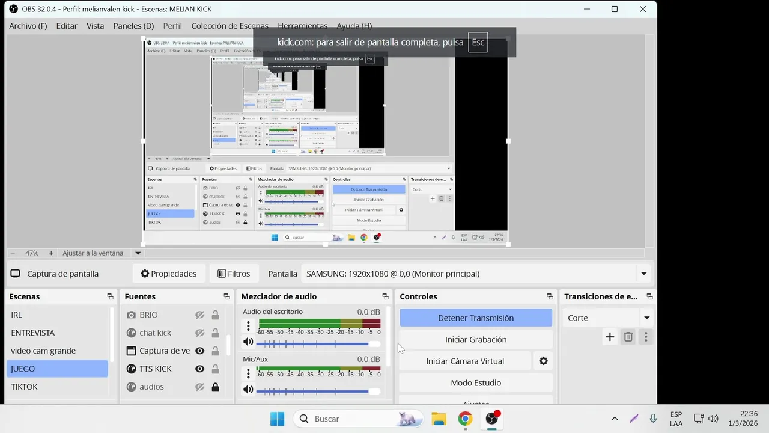Open the Perfil menu

click(x=172, y=26)
